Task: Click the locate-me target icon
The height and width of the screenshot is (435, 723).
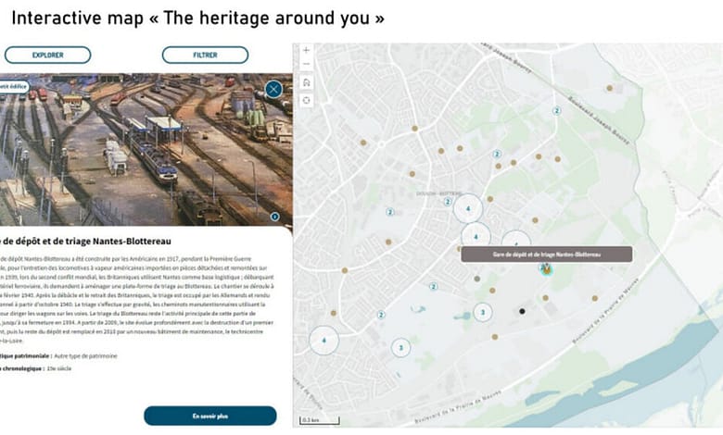Action: 306,98
